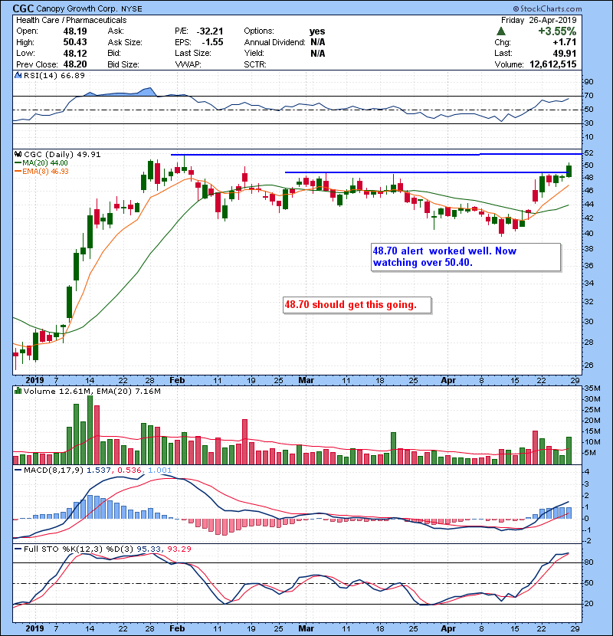613x636 pixels.
Task: Click the Ask Size label
Action: coord(125,42)
